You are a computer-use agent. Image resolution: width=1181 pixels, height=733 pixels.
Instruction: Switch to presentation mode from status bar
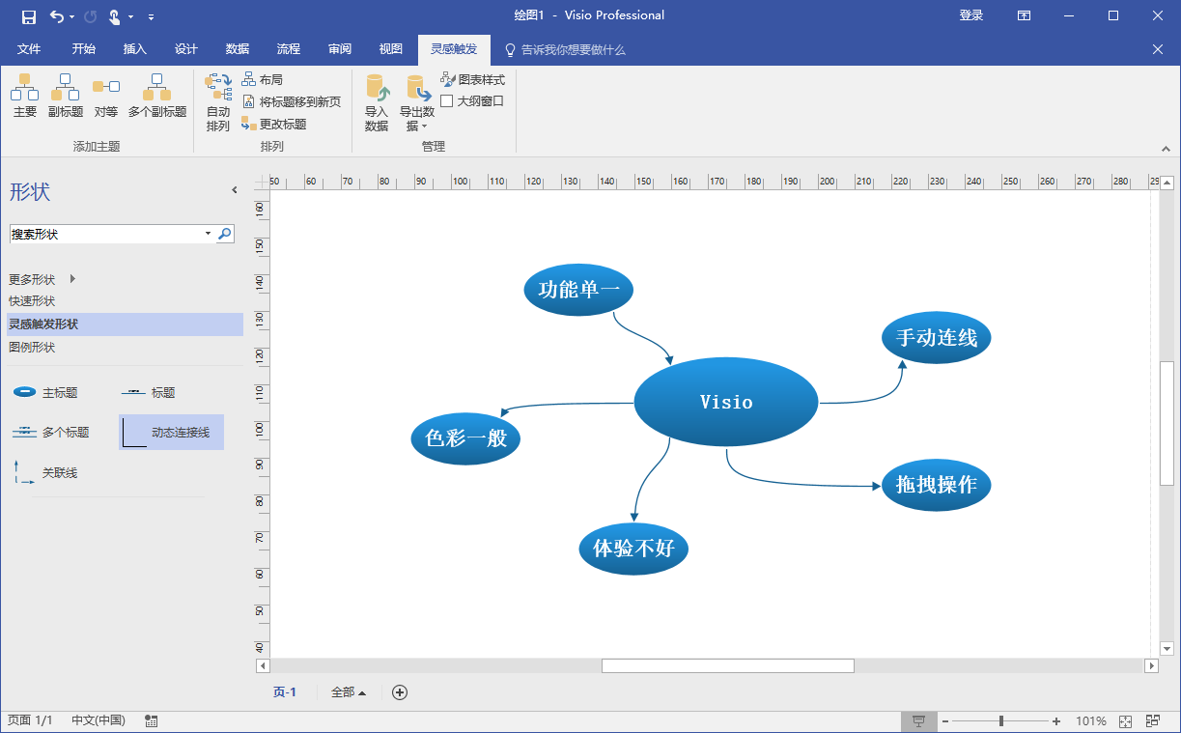[x=919, y=721]
